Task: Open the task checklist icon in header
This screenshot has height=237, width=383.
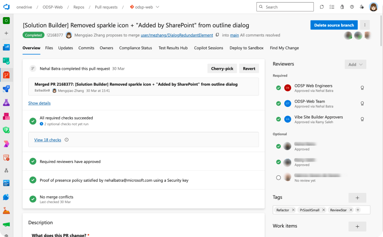Action: click(332, 7)
